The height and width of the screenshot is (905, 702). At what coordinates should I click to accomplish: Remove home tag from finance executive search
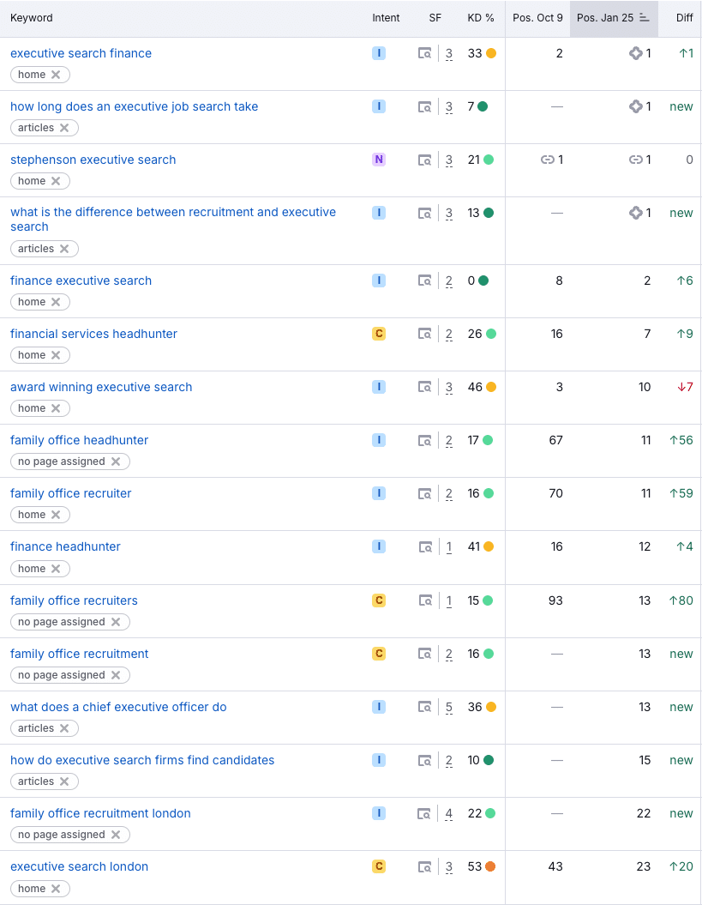click(x=56, y=302)
